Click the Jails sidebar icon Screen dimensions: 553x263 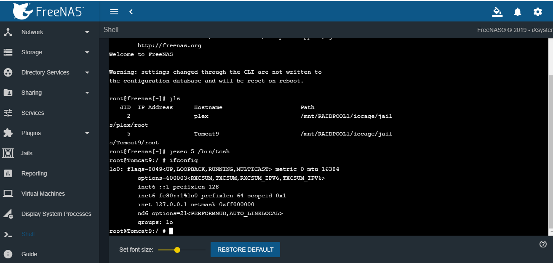tap(8, 153)
